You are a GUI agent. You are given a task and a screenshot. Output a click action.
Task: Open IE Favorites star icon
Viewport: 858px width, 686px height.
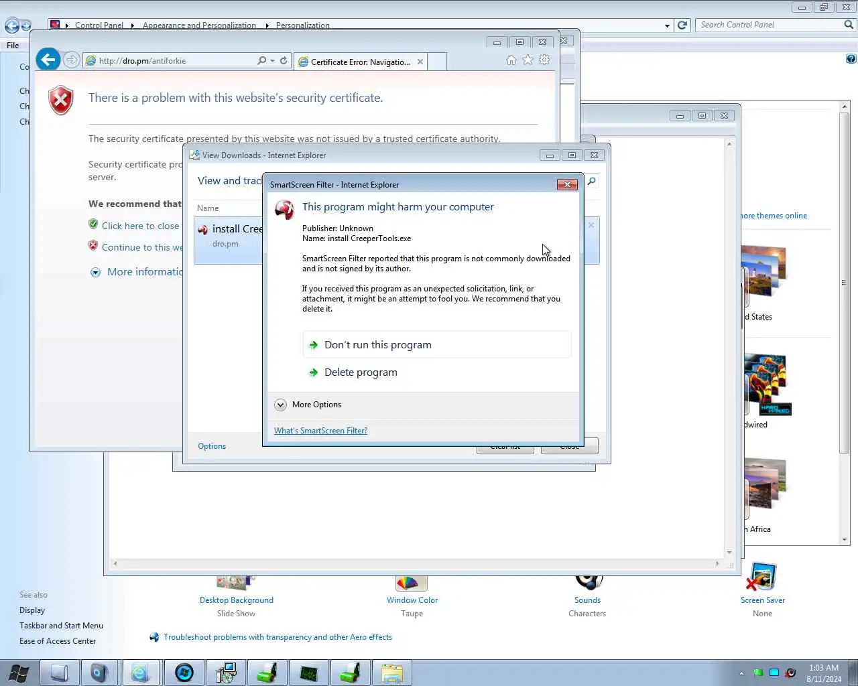[528, 60]
